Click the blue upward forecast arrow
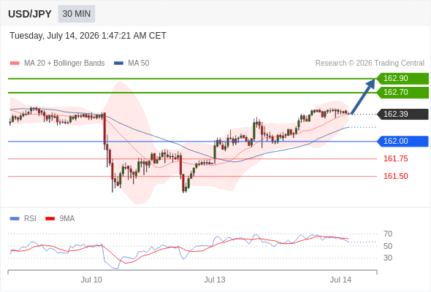The width and height of the screenshot is (431, 292). click(x=363, y=96)
